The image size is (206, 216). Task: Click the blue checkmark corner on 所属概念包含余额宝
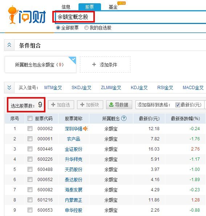point(73,60)
